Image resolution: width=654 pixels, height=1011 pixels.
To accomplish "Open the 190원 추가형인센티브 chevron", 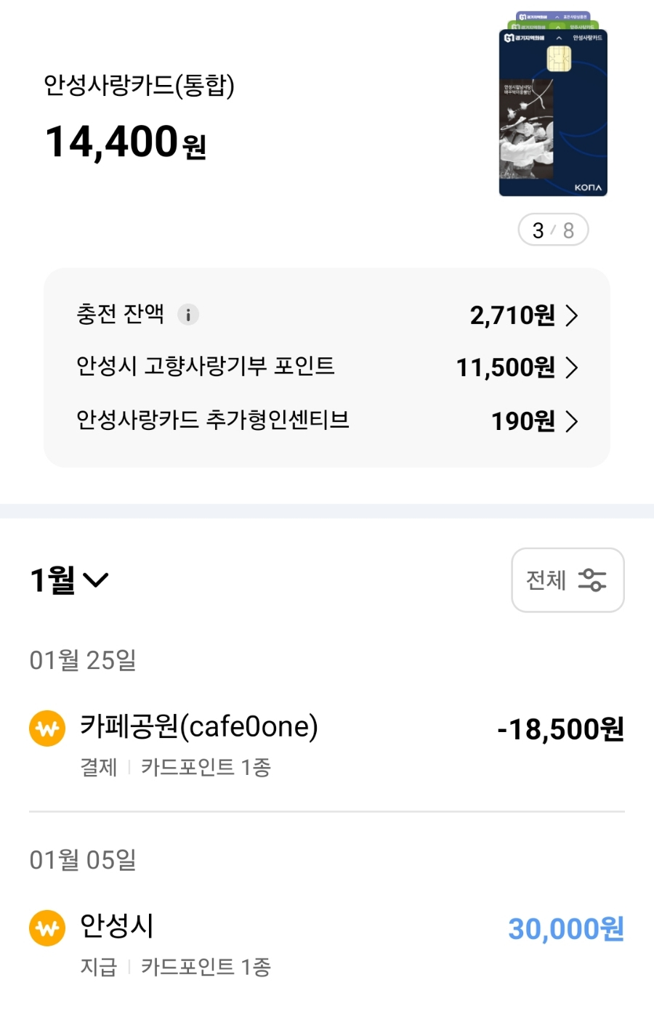I will (572, 421).
